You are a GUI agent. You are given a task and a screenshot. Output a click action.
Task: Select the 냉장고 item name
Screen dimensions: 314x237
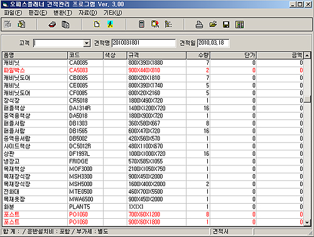(x=11, y=162)
